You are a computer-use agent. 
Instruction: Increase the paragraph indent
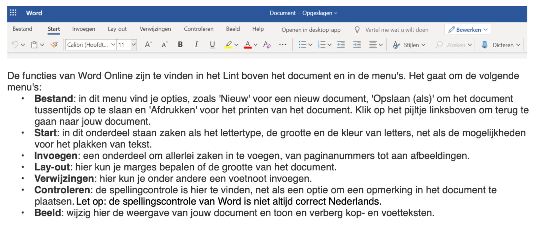click(357, 44)
